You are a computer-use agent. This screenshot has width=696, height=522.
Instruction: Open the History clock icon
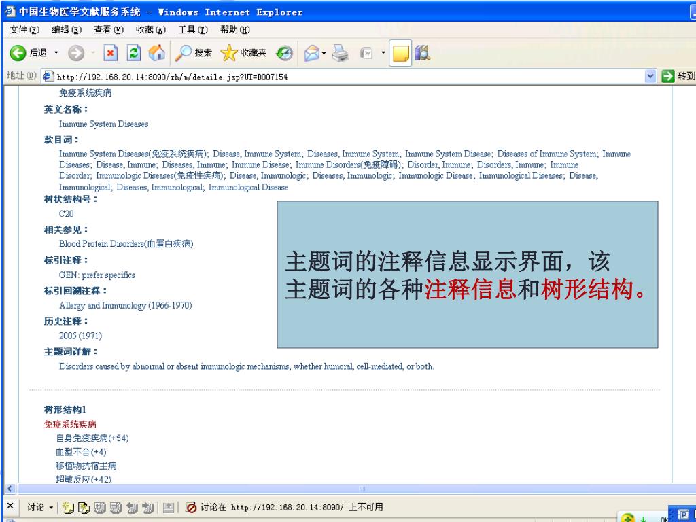click(x=284, y=53)
